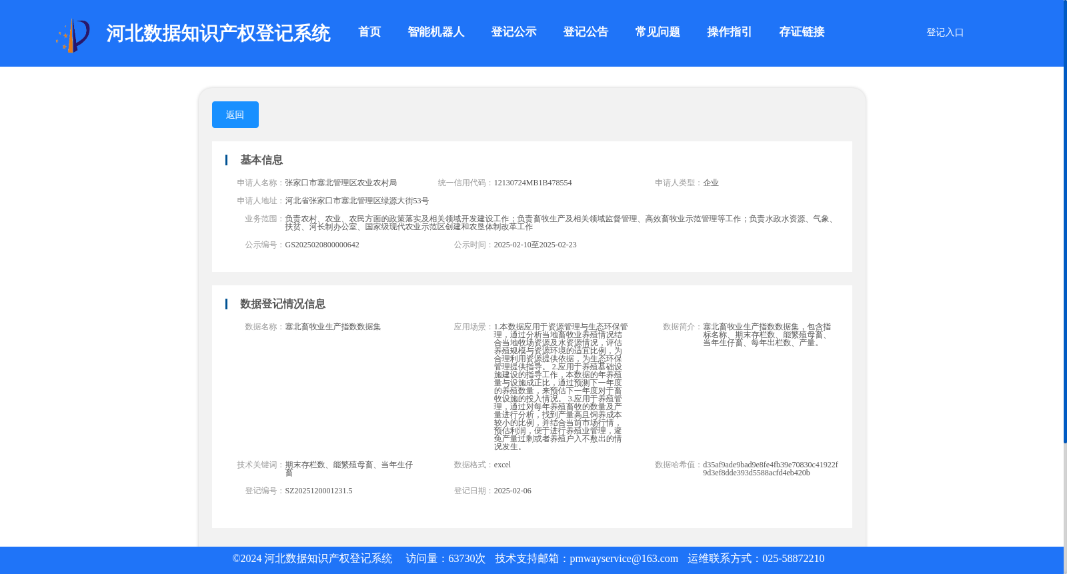Image resolution: width=1067 pixels, height=574 pixels.
Task: Select footer phone number 025-58872210
Action: point(794,559)
